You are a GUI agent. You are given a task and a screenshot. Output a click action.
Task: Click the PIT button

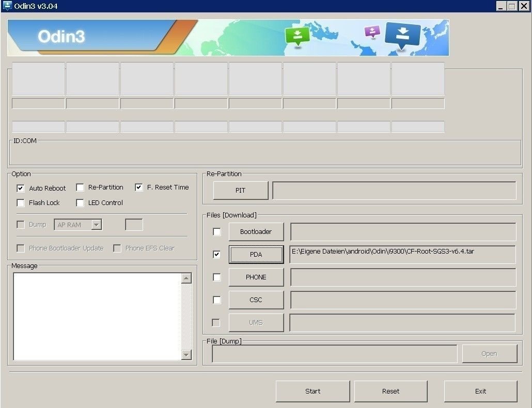(x=241, y=190)
